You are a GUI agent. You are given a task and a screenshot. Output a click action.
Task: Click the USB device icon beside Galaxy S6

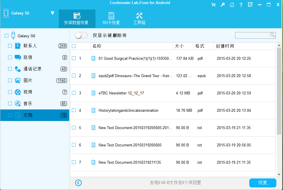coord(13,36)
